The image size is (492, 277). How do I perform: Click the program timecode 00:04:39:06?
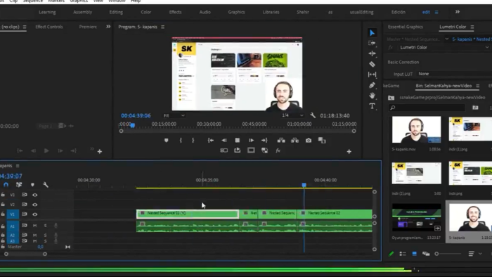click(x=136, y=115)
